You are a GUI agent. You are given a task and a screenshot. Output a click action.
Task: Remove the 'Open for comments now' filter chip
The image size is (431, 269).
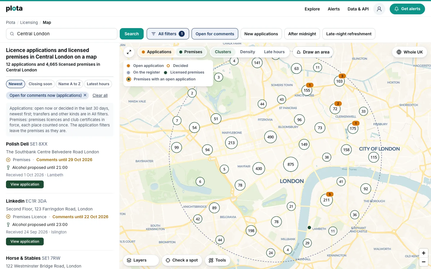tap(85, 95)
